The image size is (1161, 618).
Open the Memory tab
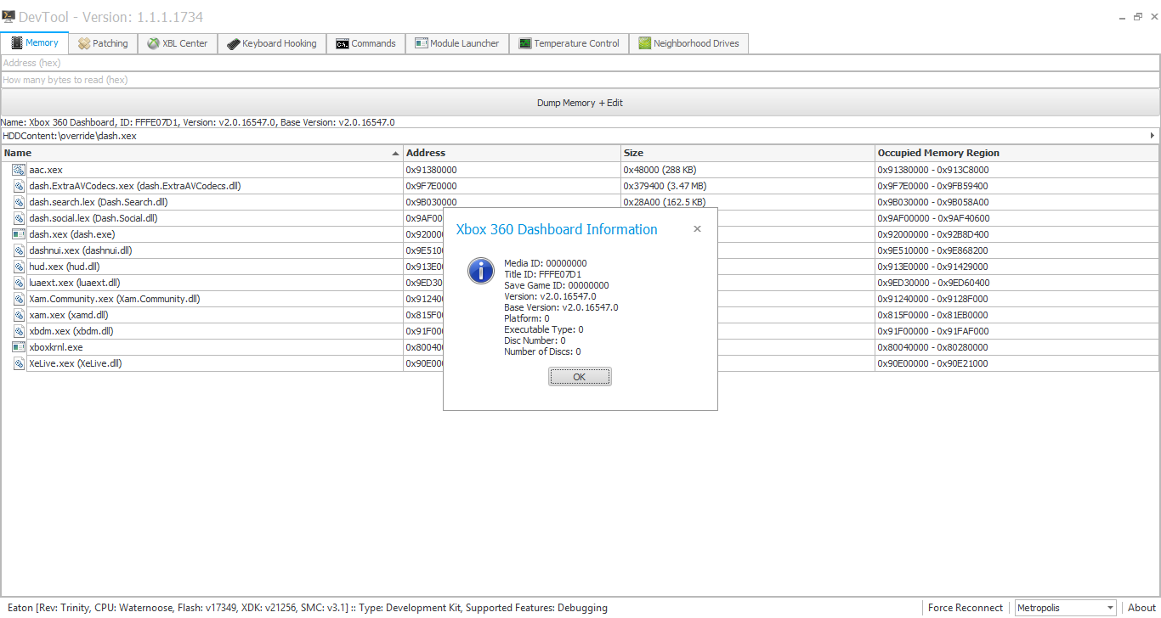34,42
